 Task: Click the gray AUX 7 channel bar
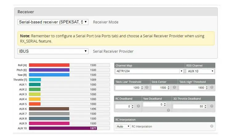coord(49,114)
